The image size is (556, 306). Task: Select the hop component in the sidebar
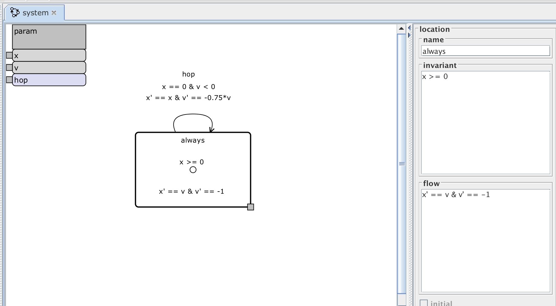point(49,80)
